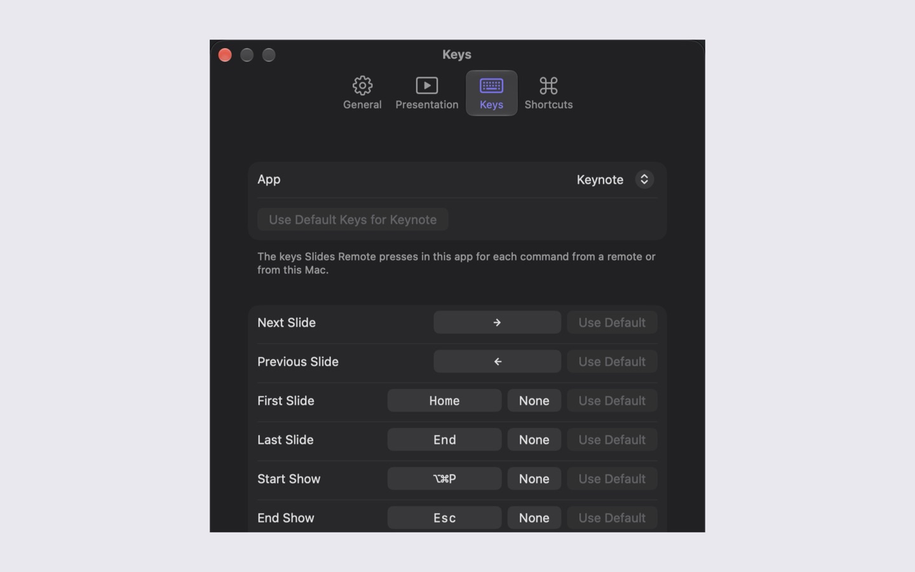Click Use Default for First Slide
Screen dimensions: 915x572
pyautogui.click(x=612, y=400)
